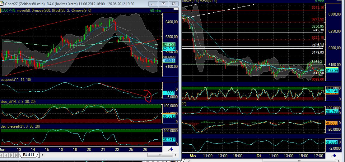Select the coppock(11, 14, 10) label
This screenshot has height=162, width=345.
(x=16, y=80)
